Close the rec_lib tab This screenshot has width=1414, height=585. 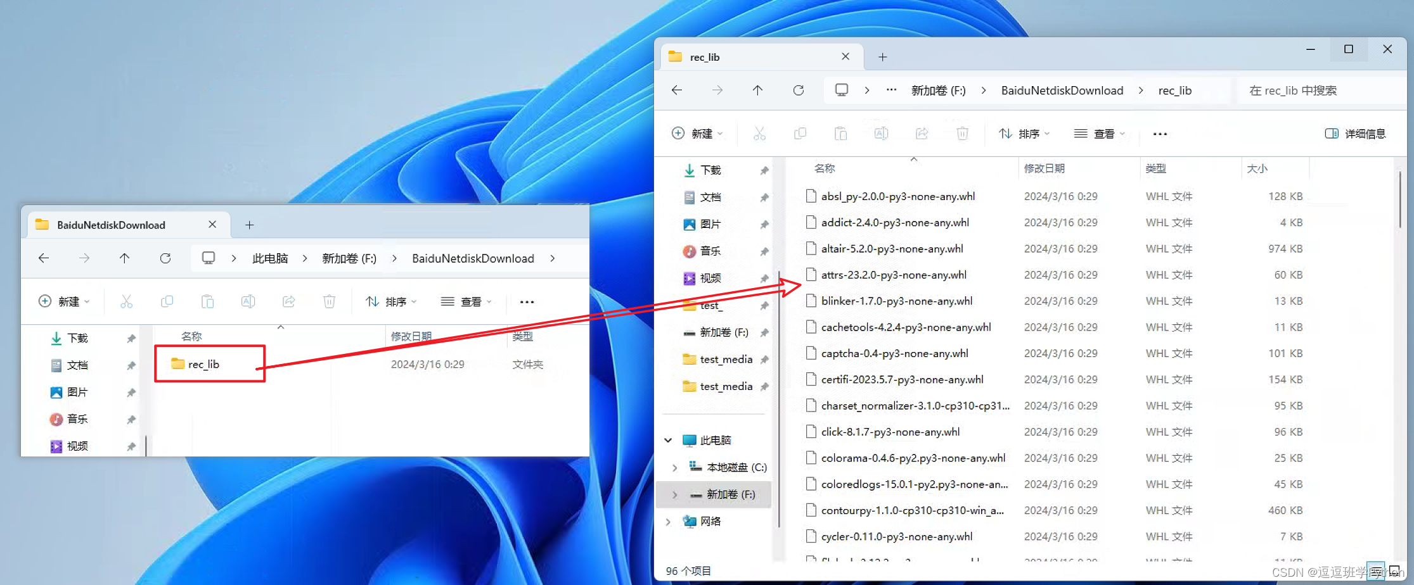pos(845,56)
